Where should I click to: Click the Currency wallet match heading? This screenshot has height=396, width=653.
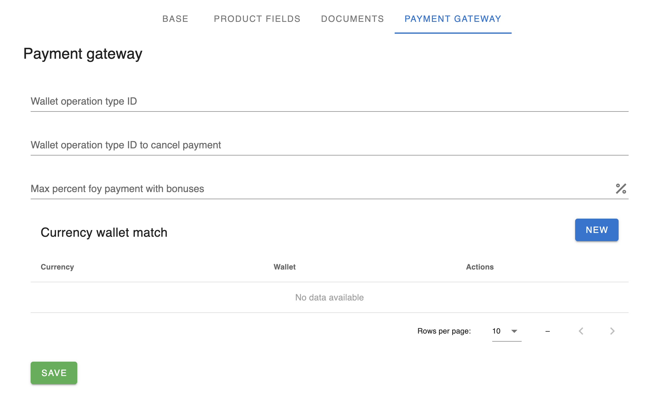(x=104, y=232)
